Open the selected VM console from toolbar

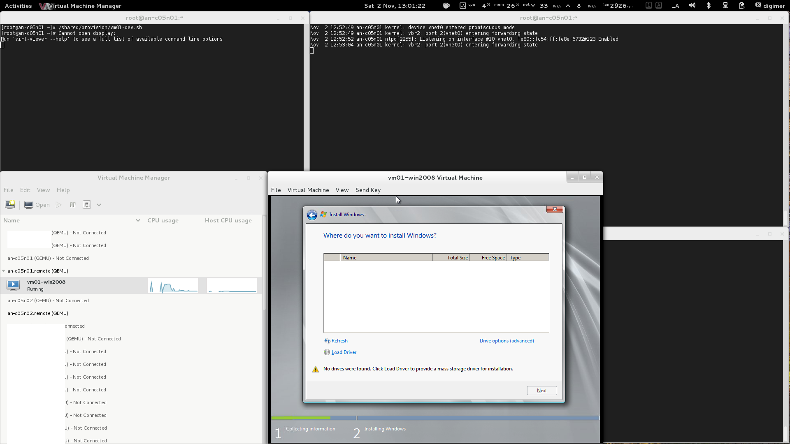(x=37, y=205)
